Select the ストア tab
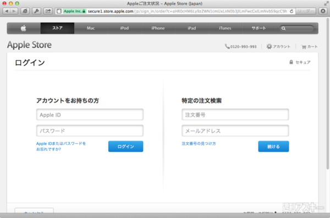Screen dimensions: 330x218 tap(57, 28)
